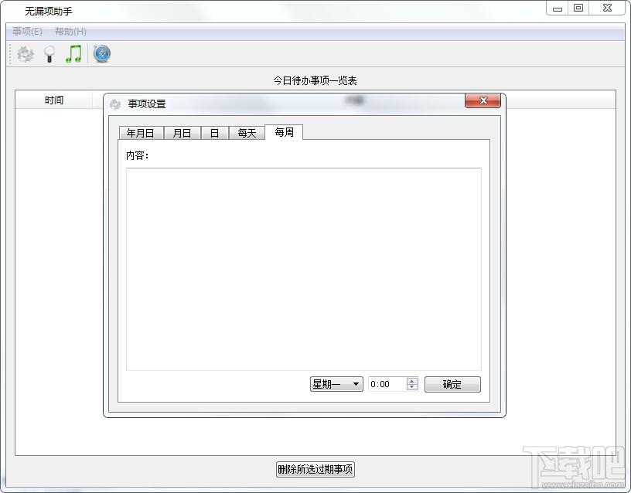Open the gear settings toolbar icon

pos(26,54)
